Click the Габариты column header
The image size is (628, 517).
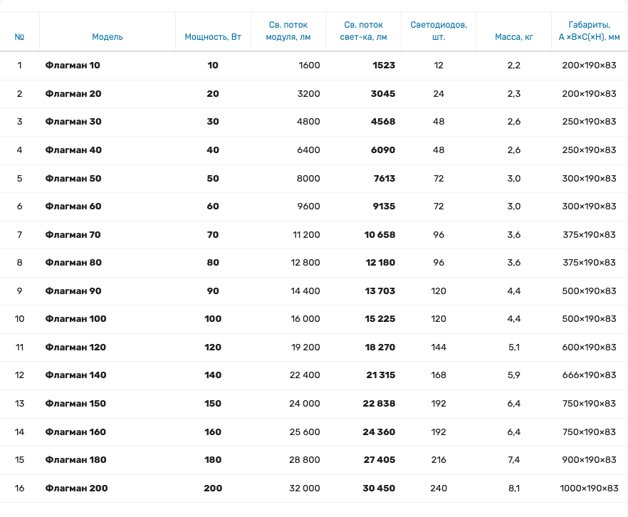point(589,31)
